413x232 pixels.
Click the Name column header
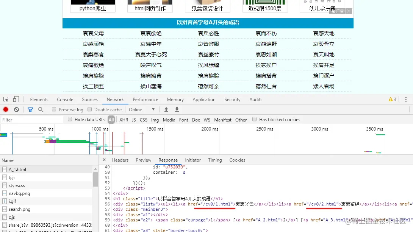coord(49,160)
